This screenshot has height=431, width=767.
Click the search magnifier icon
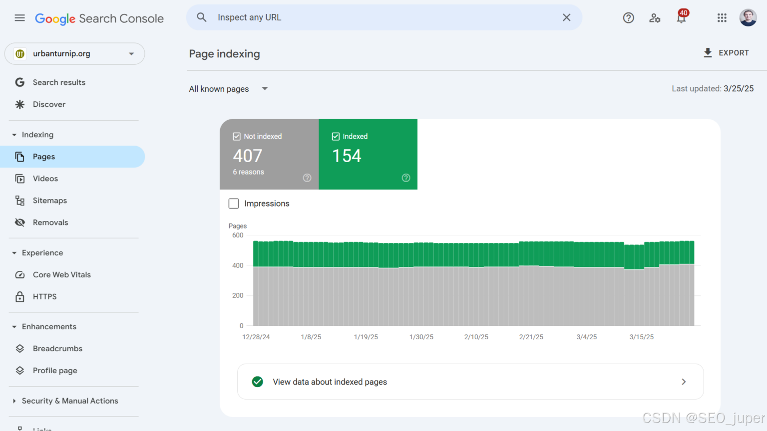coord(202,17)
